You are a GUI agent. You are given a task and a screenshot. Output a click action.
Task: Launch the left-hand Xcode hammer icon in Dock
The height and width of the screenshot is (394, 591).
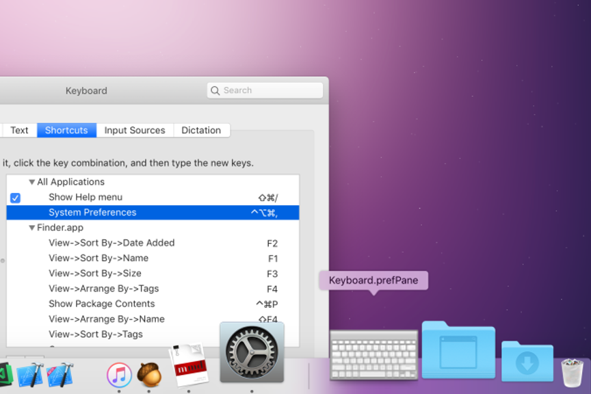click(30, 374)
